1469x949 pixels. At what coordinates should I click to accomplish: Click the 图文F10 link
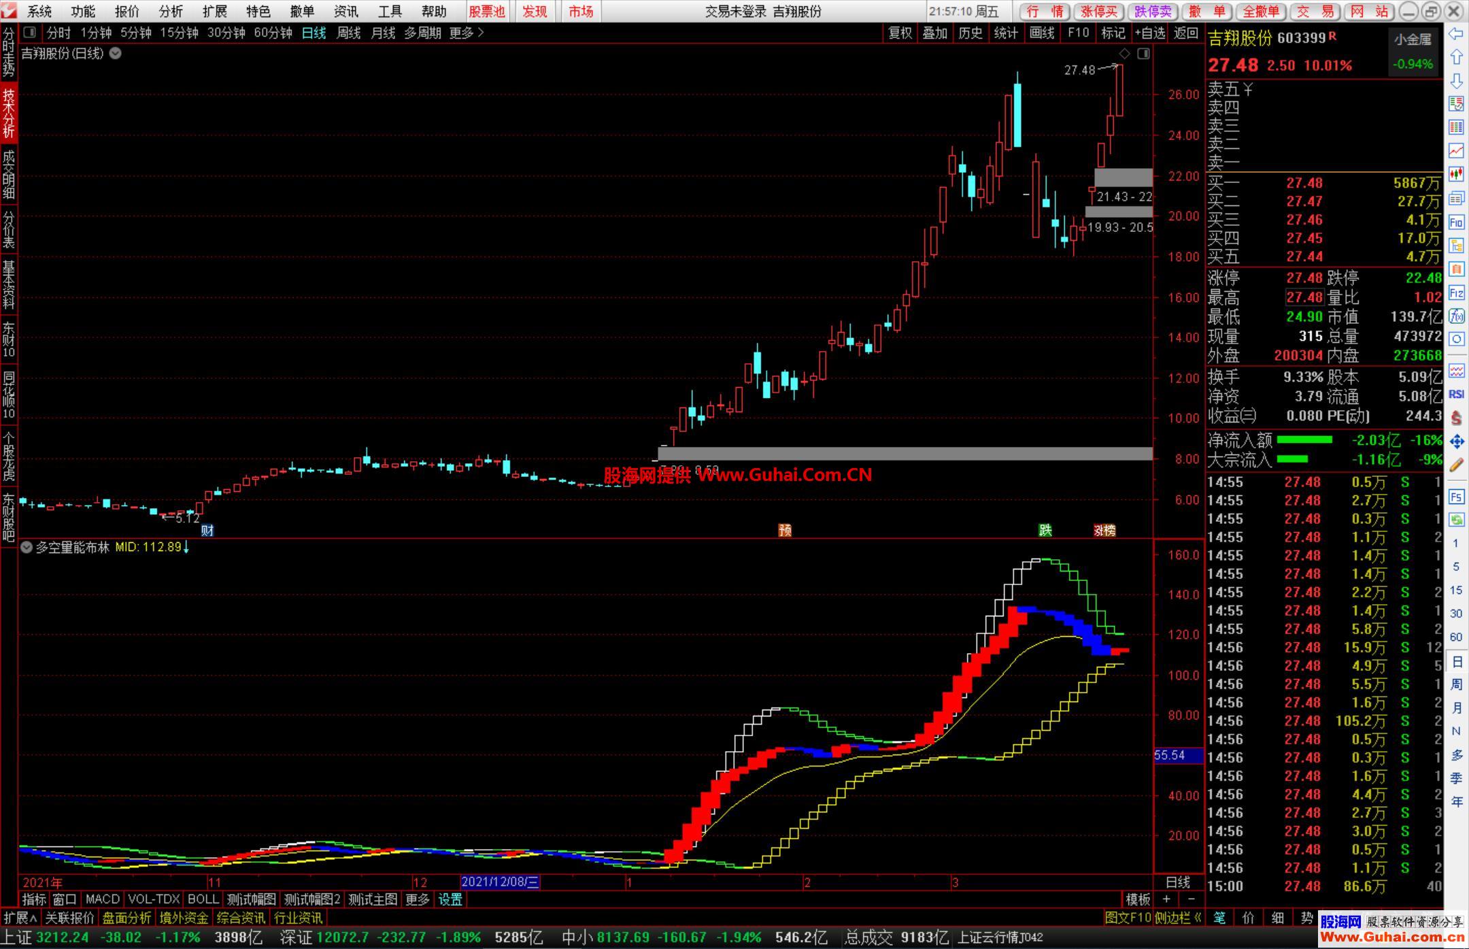(x=1128, y=918)
